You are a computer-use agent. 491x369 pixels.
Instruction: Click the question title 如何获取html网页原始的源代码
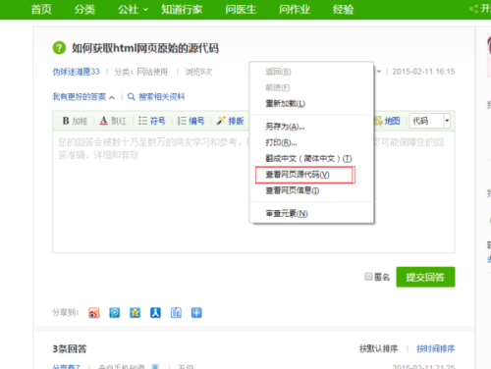click(x=145, y=48)
